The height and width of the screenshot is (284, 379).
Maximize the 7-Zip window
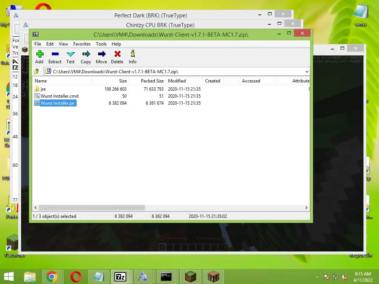coord(289,33)
